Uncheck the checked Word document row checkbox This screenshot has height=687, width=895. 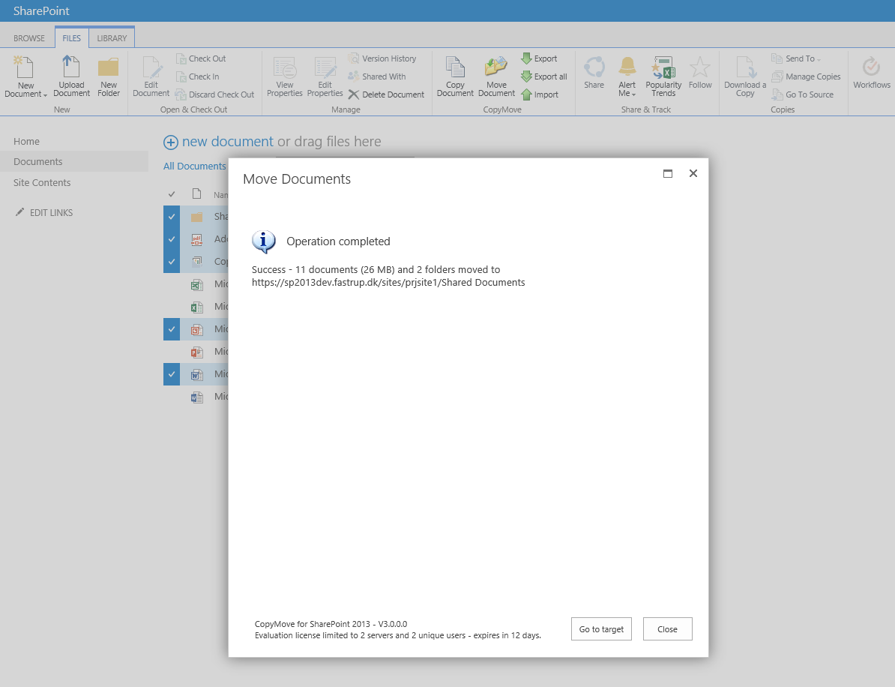(x=171, y=374)
